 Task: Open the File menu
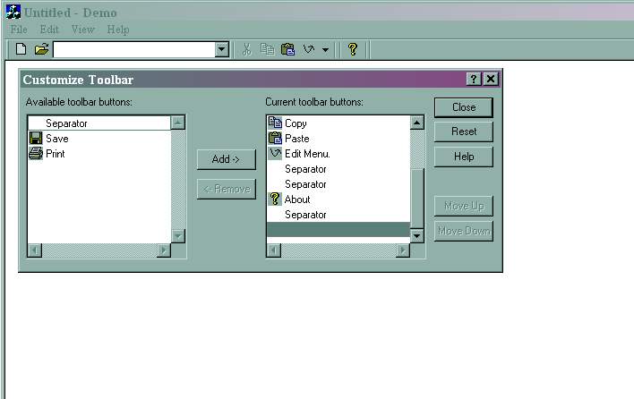[x=19, y=30]
